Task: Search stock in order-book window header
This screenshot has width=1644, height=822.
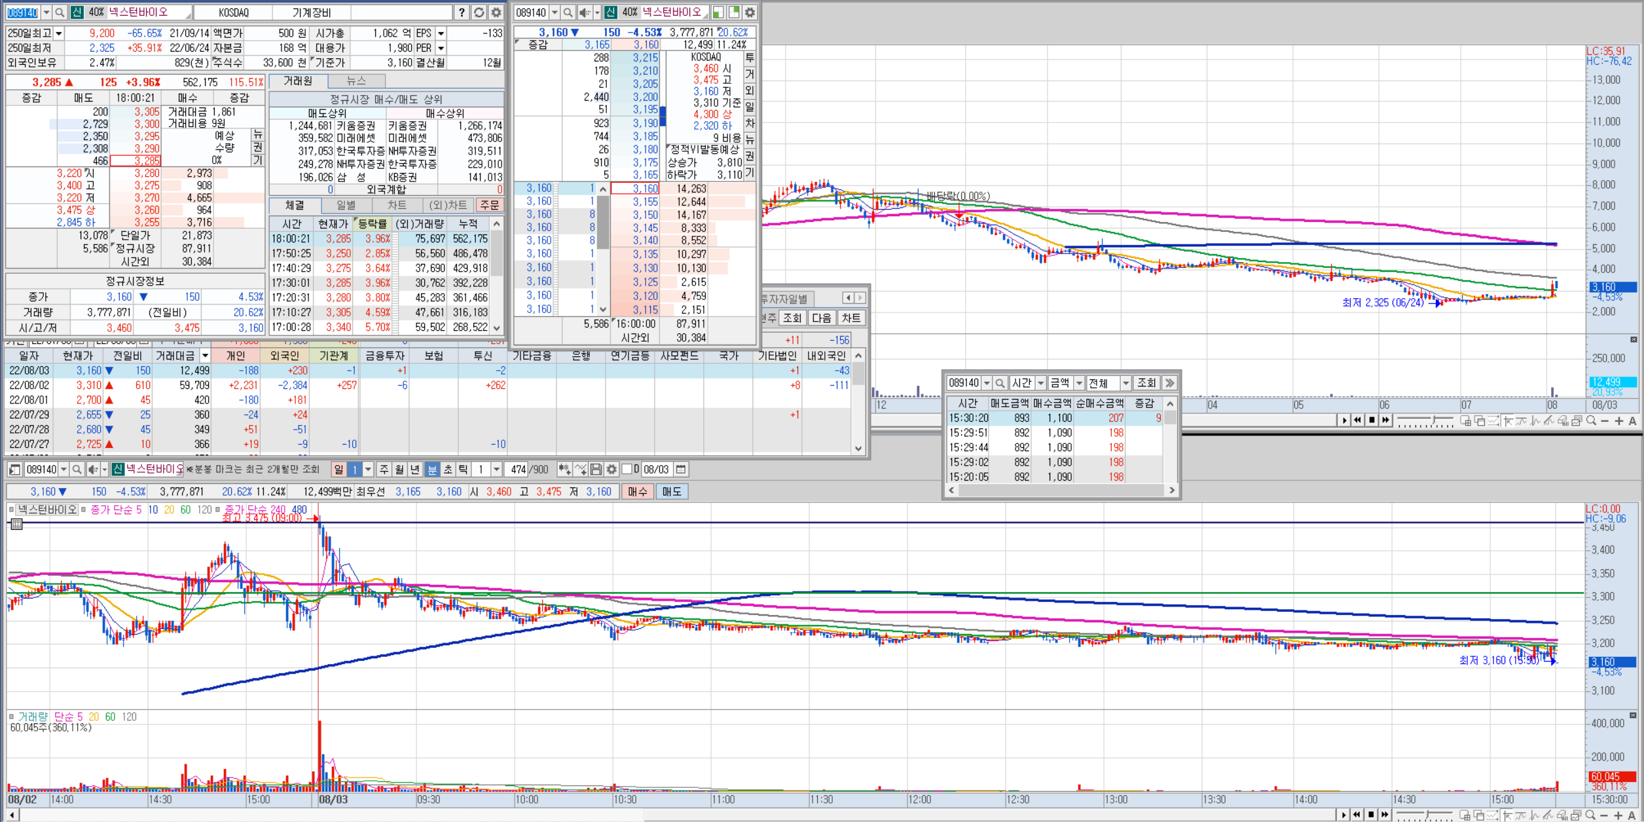Action: tap(568, 12)
